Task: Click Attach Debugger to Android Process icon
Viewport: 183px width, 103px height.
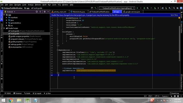Action: click(155, 8)
